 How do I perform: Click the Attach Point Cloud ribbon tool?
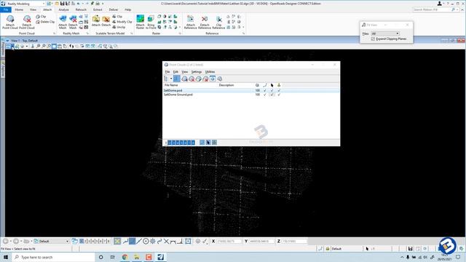click(10, 23)
